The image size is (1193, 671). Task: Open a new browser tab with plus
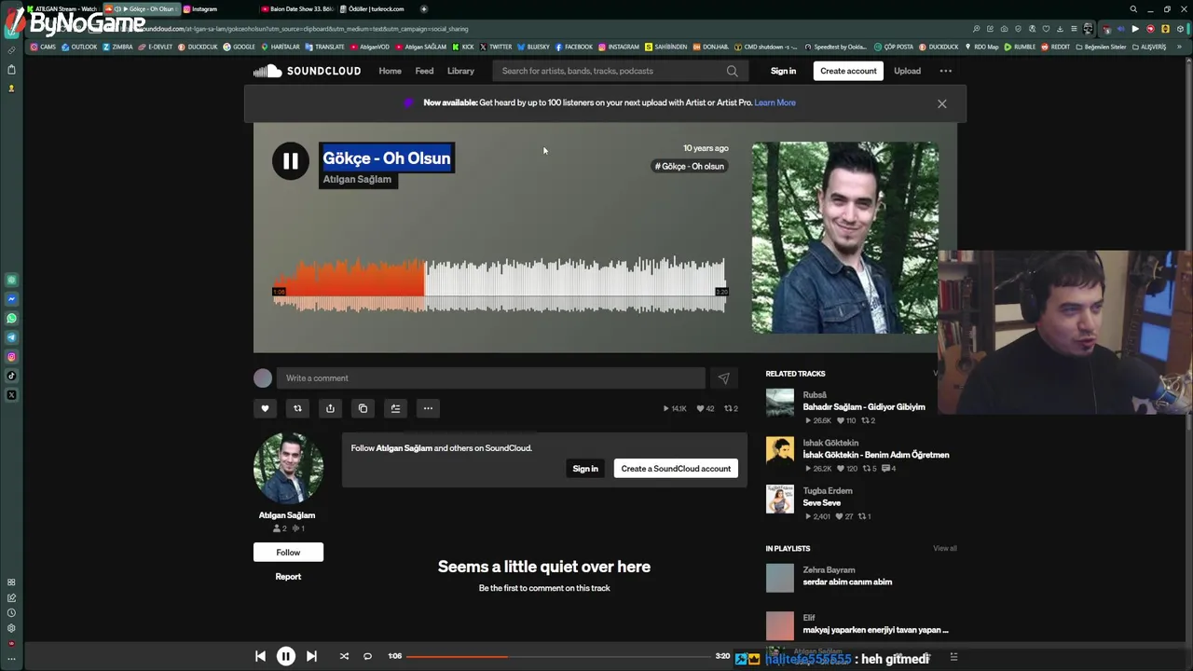tap(424, 9)
